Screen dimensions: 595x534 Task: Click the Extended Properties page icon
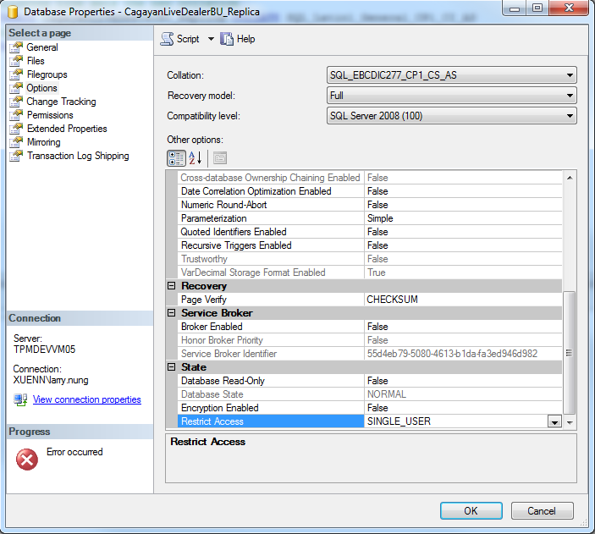click(x=16, y=129)
